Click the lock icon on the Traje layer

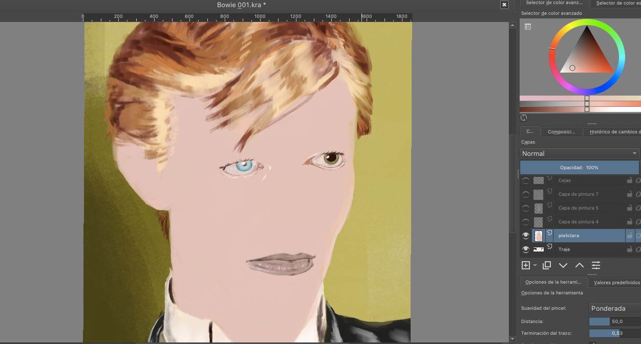coord(630,249)
